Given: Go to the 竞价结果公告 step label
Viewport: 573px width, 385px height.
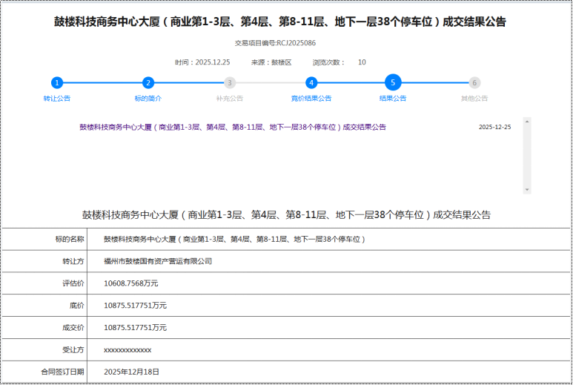Looking at the screenshot, I should (x=311, y=99).
